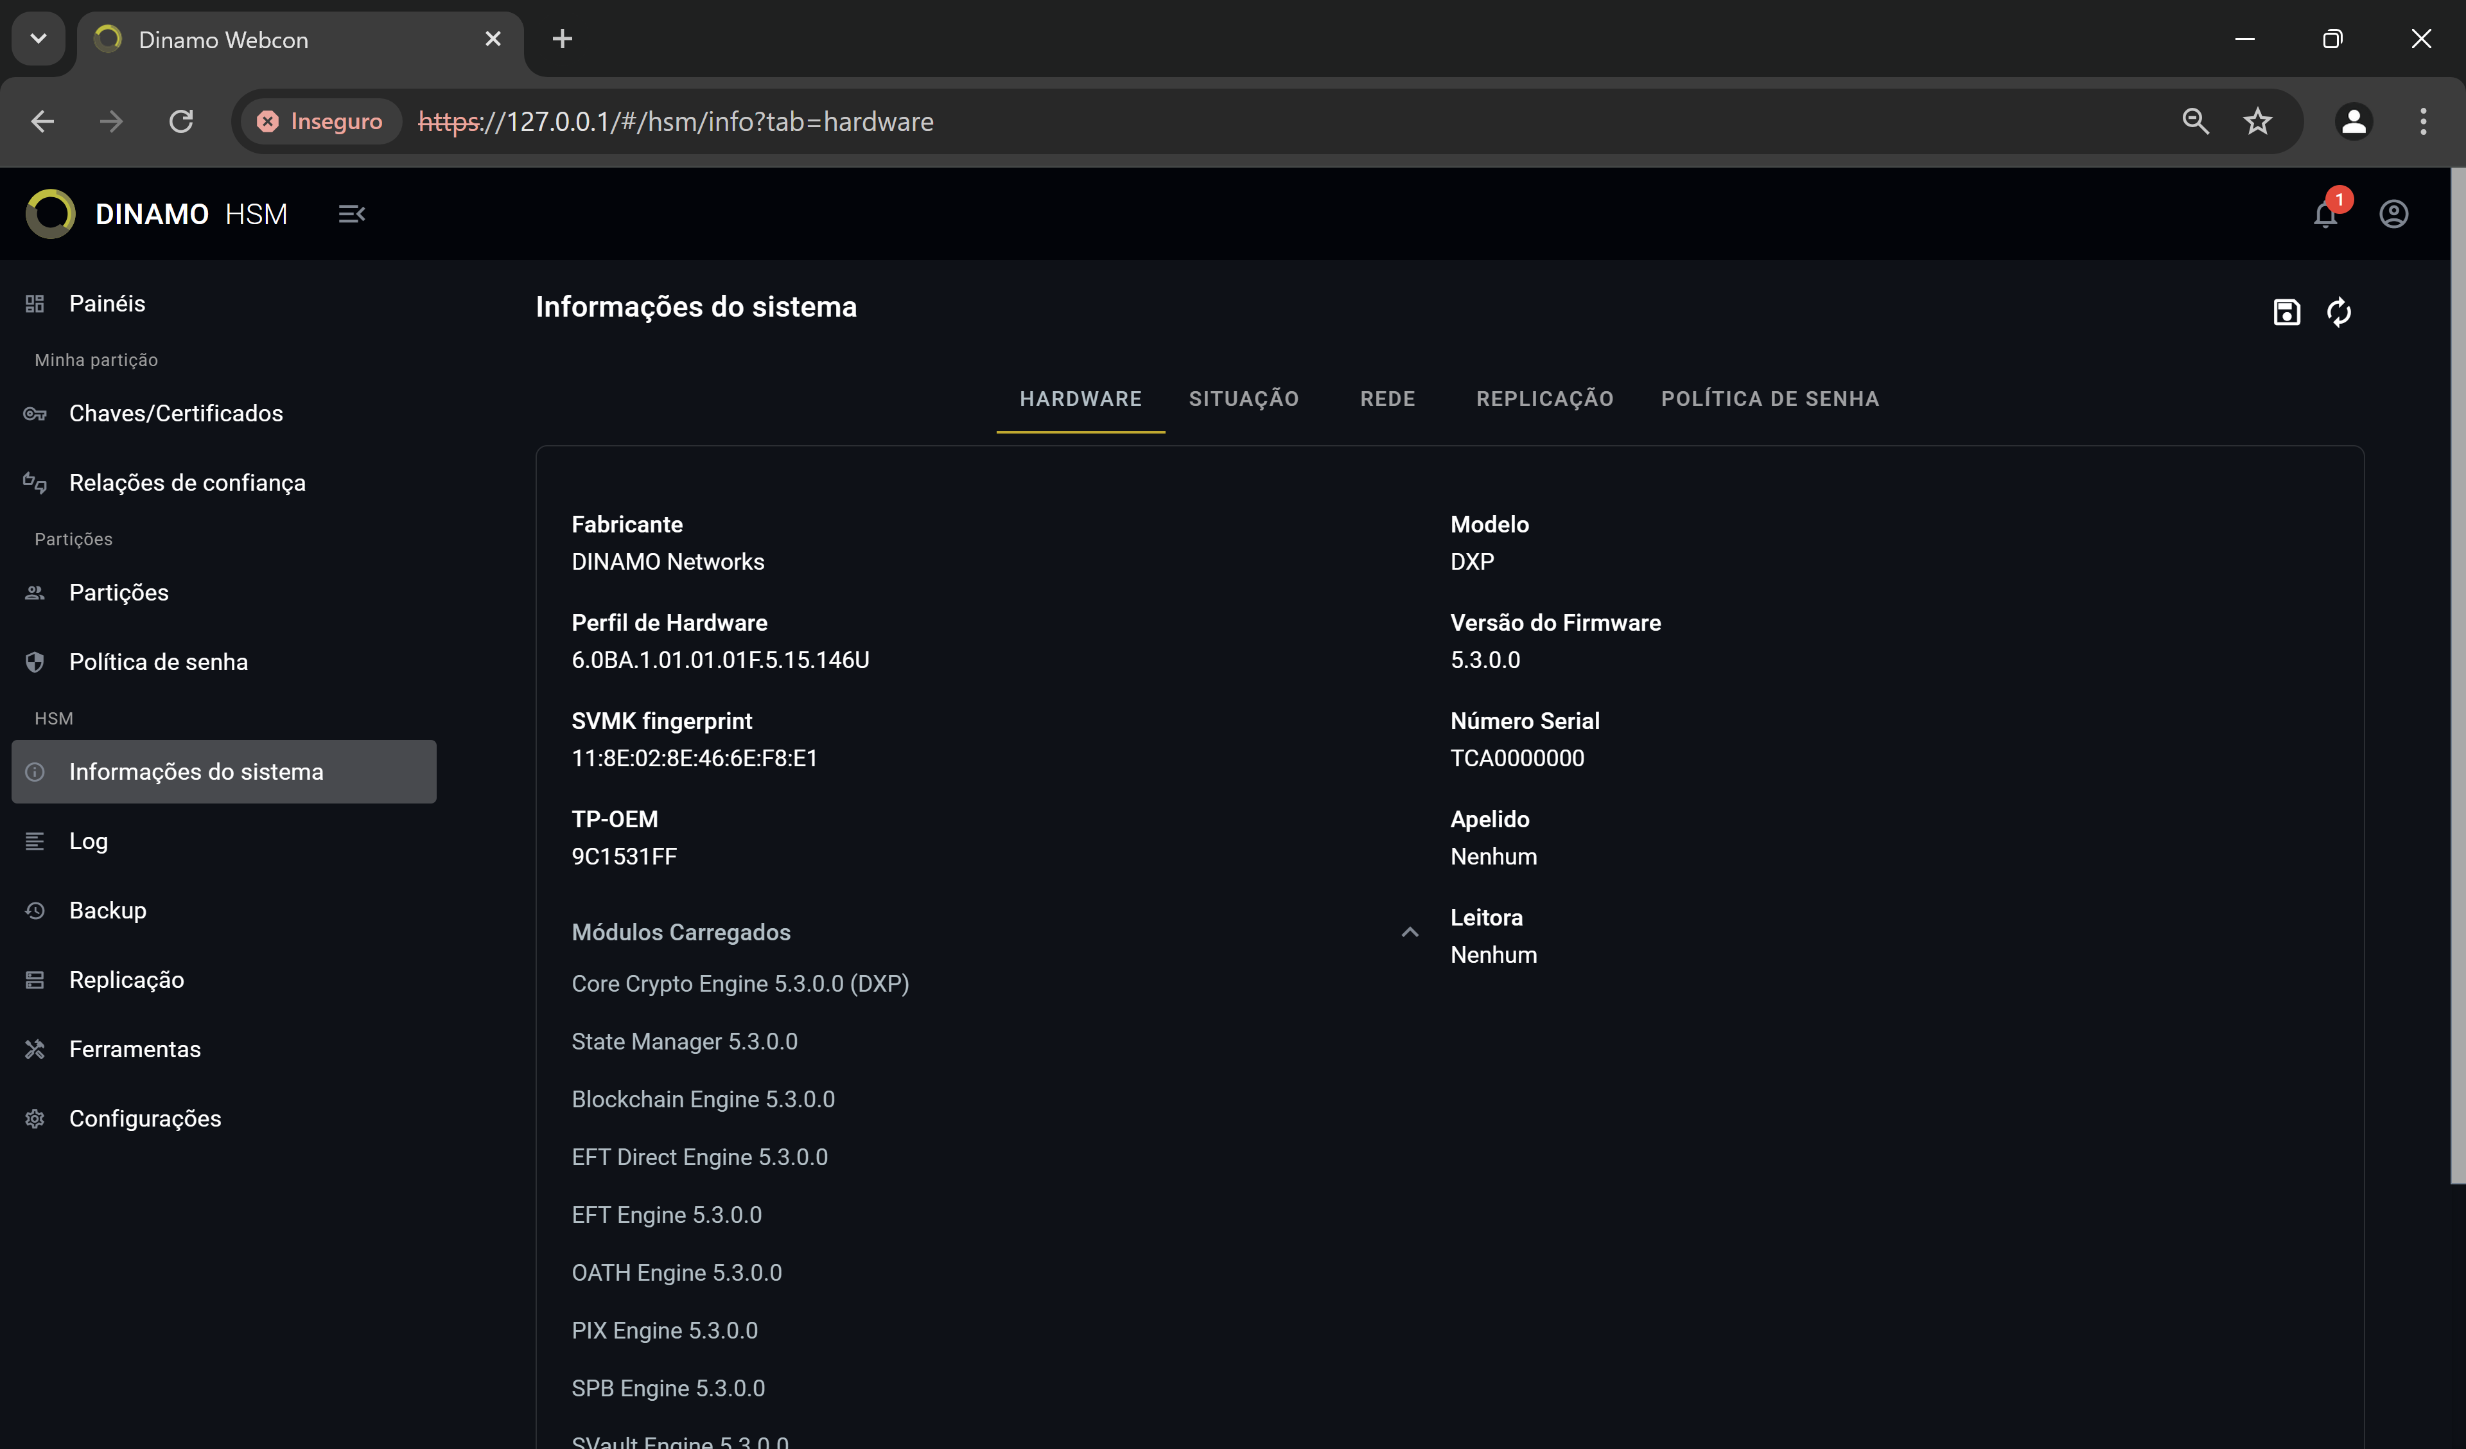
Task: Reload the page in the browser
Action: tap(181, 121)
